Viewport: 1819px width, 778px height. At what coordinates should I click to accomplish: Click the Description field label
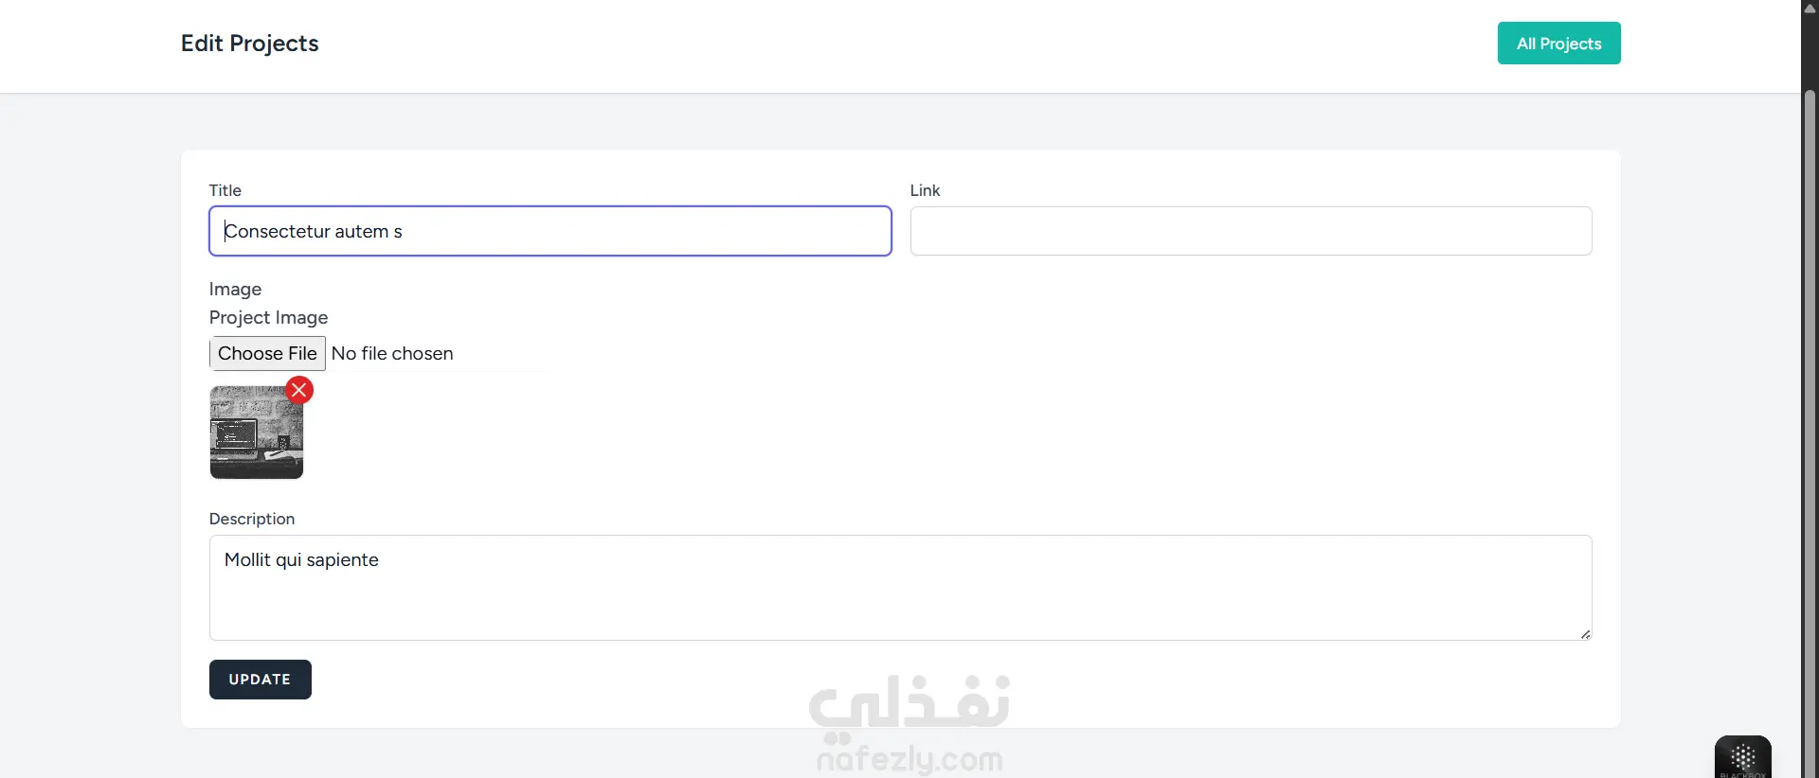(252, 519)
